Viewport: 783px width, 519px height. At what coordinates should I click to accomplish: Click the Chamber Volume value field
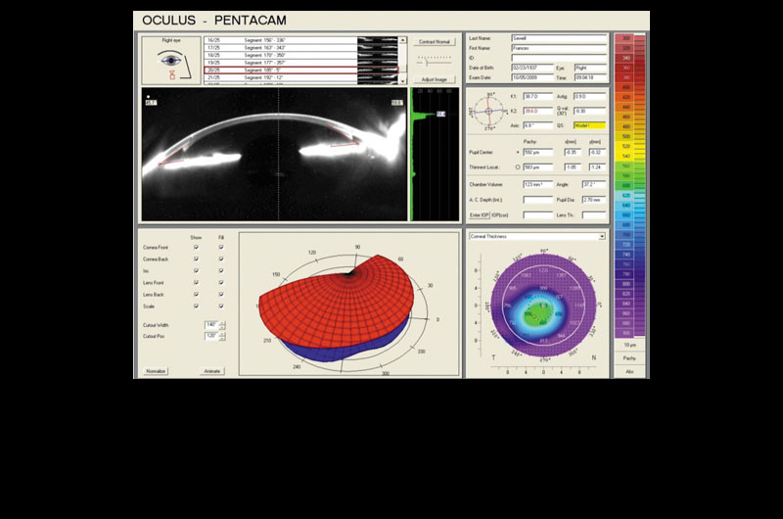tap(537, 184)
